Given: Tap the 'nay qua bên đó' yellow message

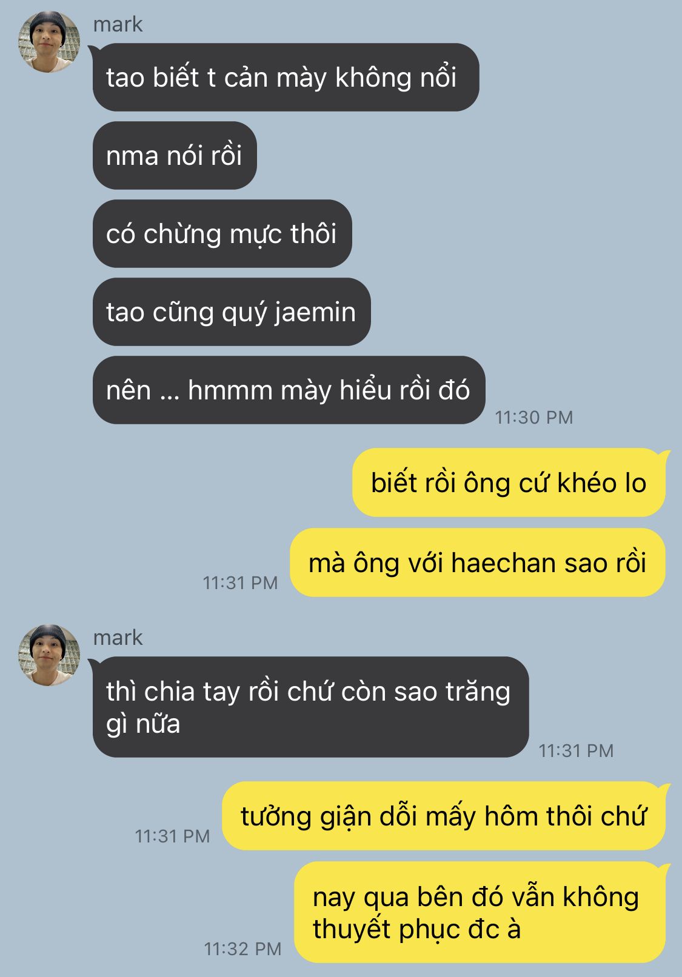Looking at the screenshot, I should tap(480, 912).
